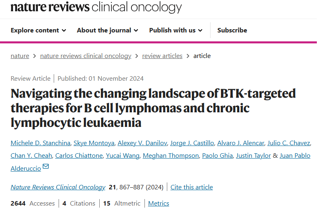The image size is (317, 208).
Task: View author Julio C. Chavez
Action: pos(289,143)
